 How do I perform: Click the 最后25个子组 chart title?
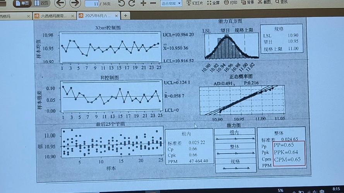point(110,124)
